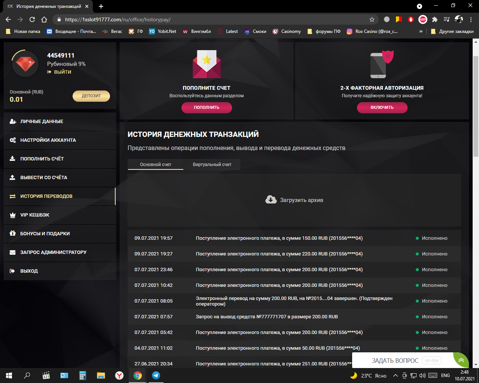Open the ЗАДАТЬ ВОПРОС chat widget
479x383 pixels.
point(403,361)
